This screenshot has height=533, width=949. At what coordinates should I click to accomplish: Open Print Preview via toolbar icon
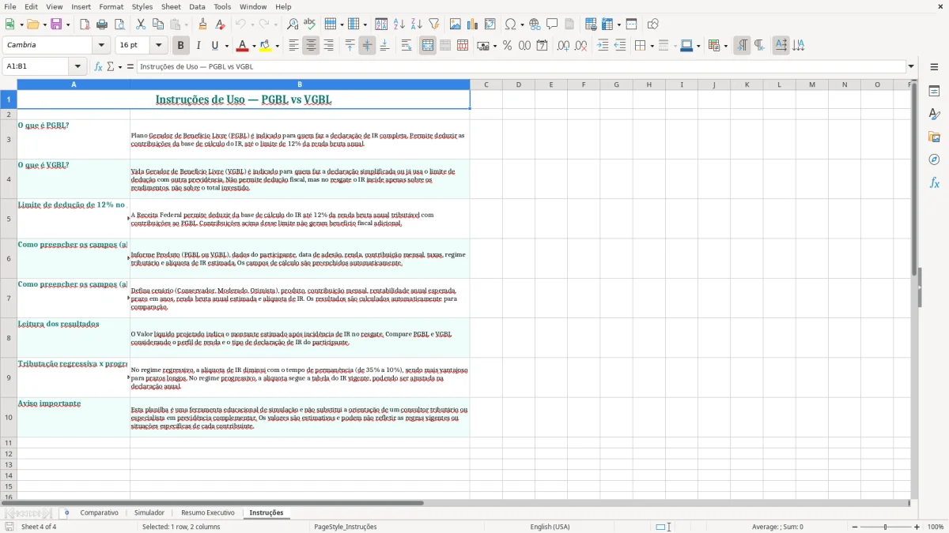pos(119,24)
